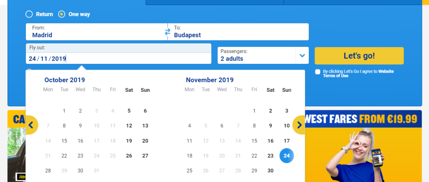Click the lowest fares from €19.99 banner
Screen dimensions: 429x182
[x=363, y=146]
